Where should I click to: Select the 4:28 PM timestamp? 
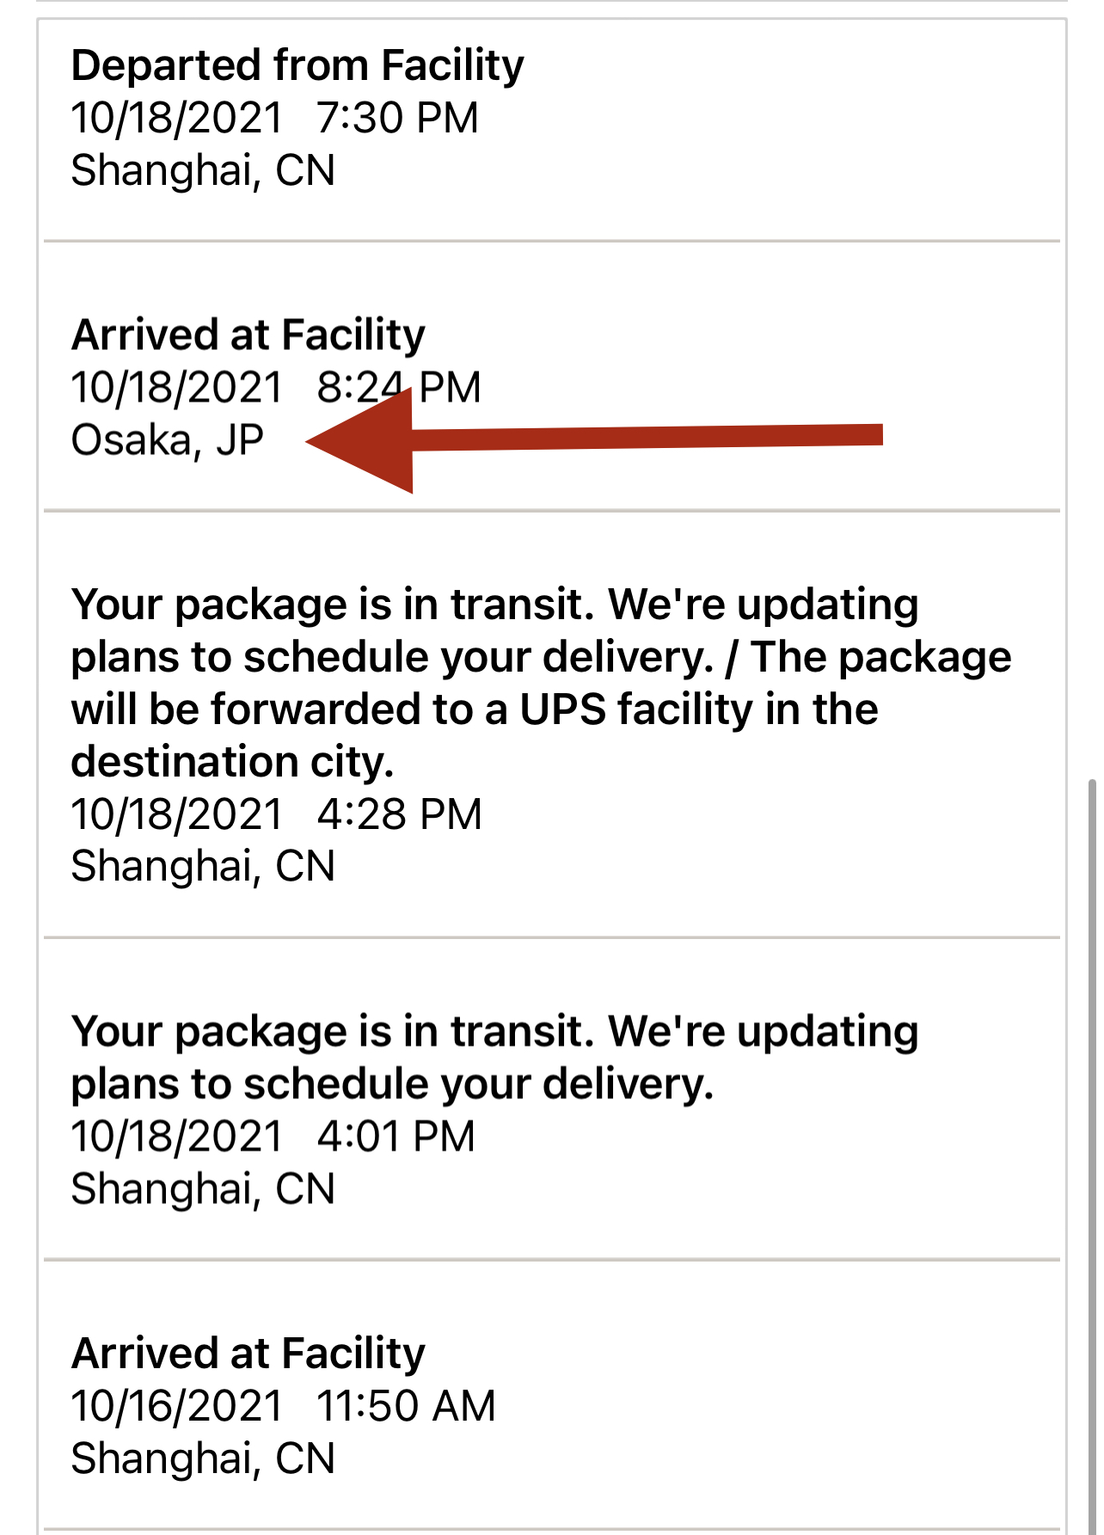[399, 814]
